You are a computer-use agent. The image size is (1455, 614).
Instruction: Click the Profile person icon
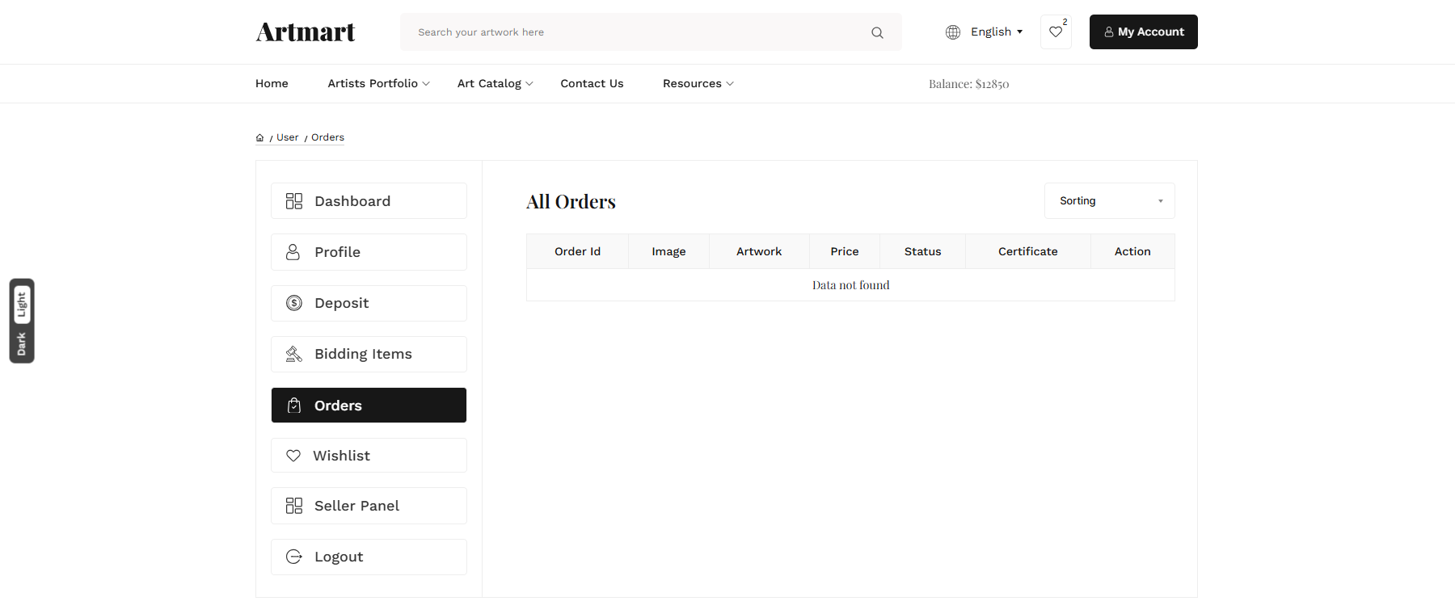click(x=293, y=252)
